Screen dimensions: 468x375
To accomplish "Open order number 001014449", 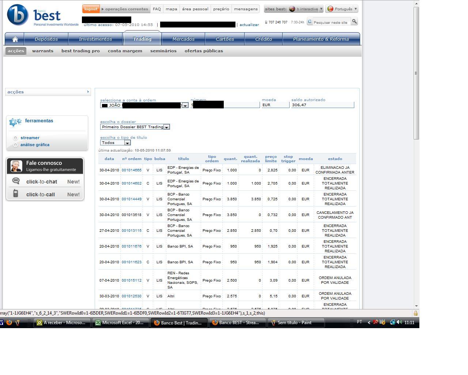I will (132, 199).
